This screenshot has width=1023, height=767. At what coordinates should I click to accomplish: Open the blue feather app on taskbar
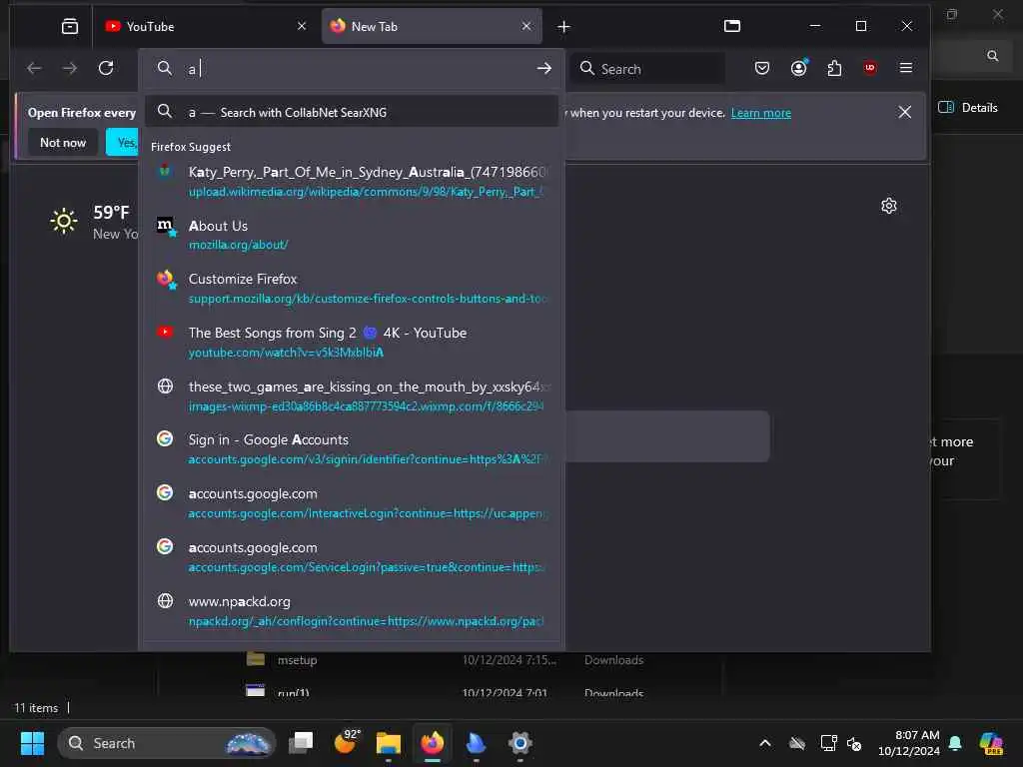477,743
